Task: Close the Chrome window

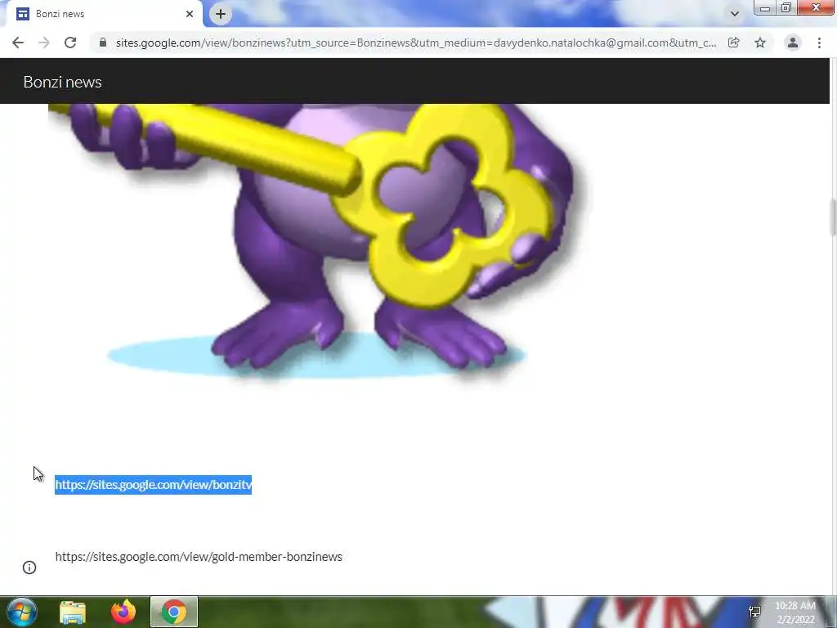Action: pos(817,7)
